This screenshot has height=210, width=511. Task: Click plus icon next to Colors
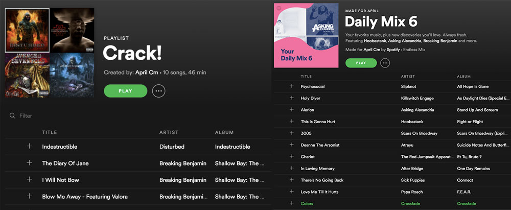(292, 203)
